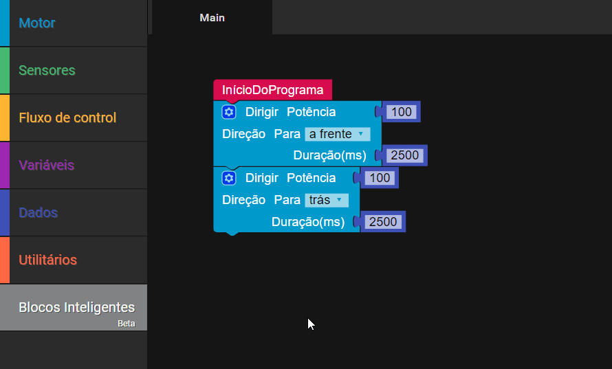Switch to the Main tab
The image size is (612, 369).
[212, 18]
